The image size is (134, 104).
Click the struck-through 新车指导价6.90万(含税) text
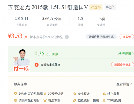coord(47,37)
